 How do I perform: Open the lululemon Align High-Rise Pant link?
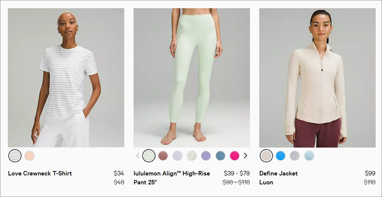point(172,178)
